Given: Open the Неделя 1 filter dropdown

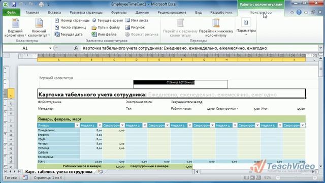Looking at the screenshot, I should (x=100, y=126).
